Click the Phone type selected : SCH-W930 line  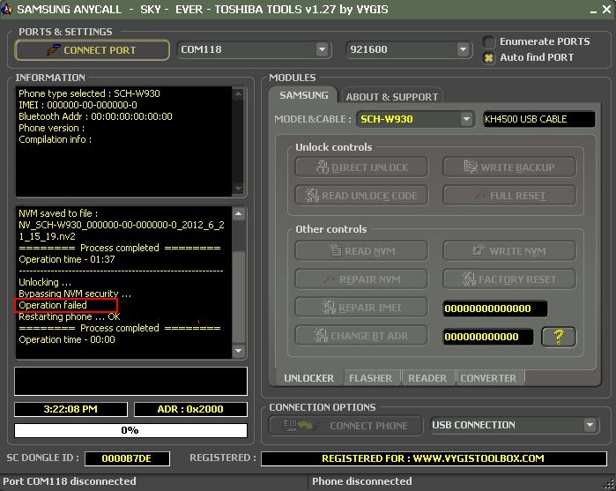89,93
